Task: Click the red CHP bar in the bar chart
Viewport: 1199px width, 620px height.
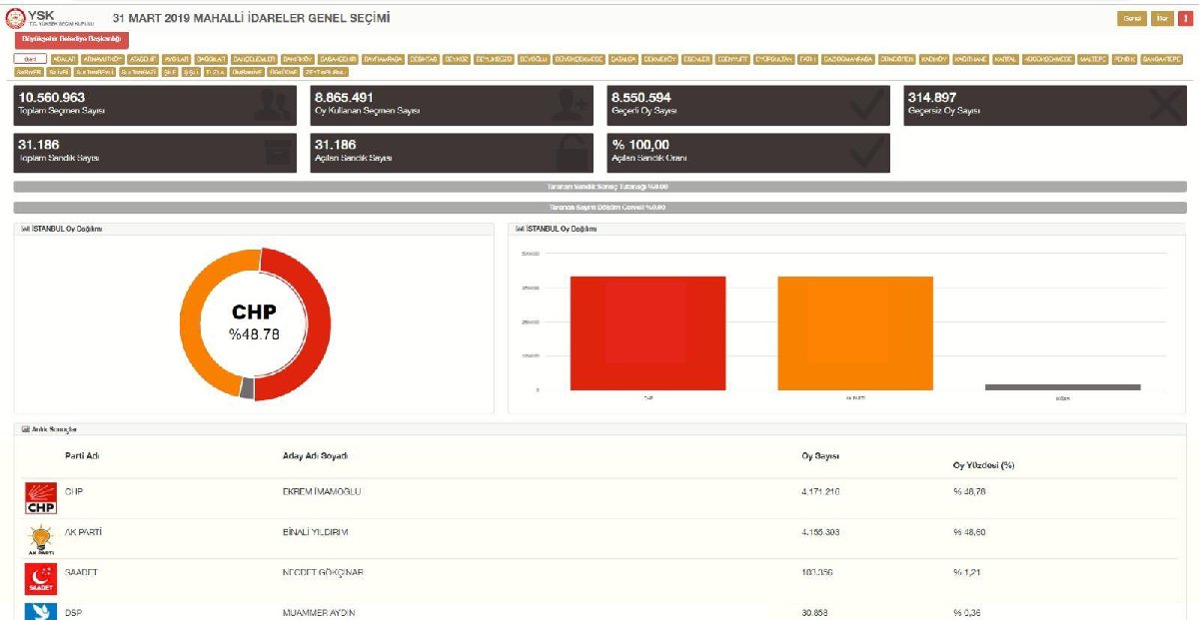Action: click(647, 333)
